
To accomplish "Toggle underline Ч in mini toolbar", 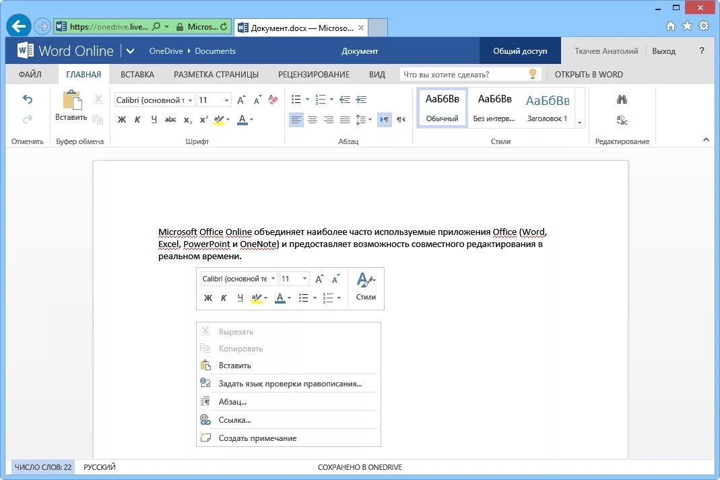I will coord(240,298).
